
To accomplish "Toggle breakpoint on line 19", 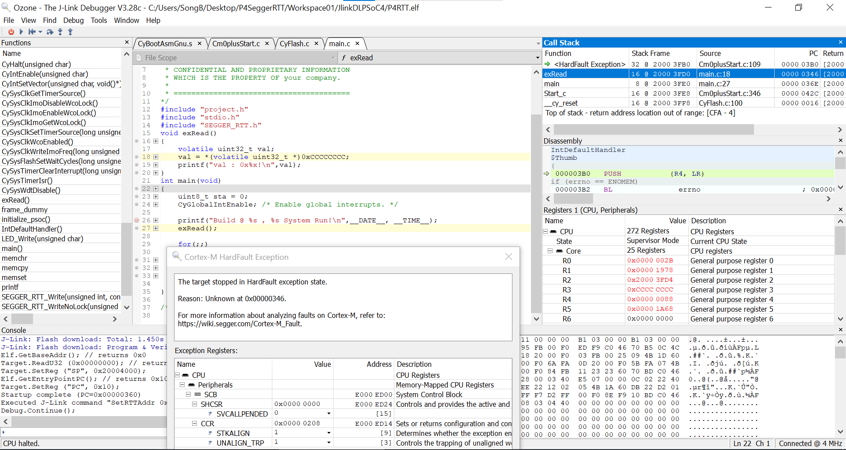I will pos(137,165).
